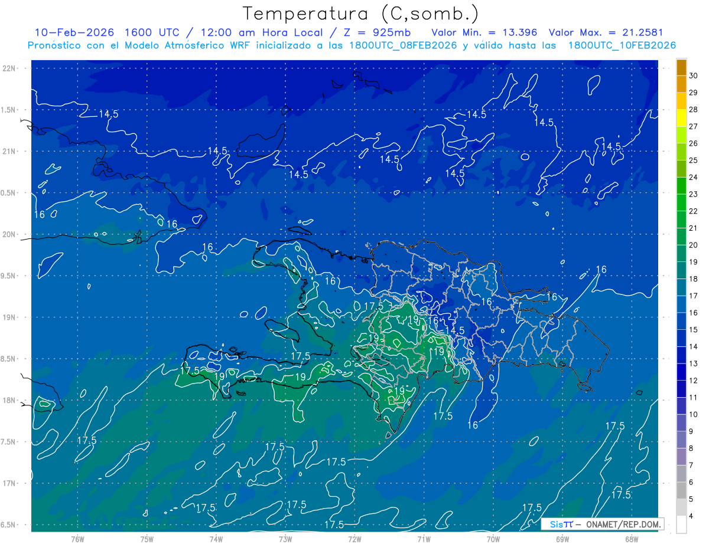
Task: Click the '10' label on the color scale
Action: click(694, 414)
